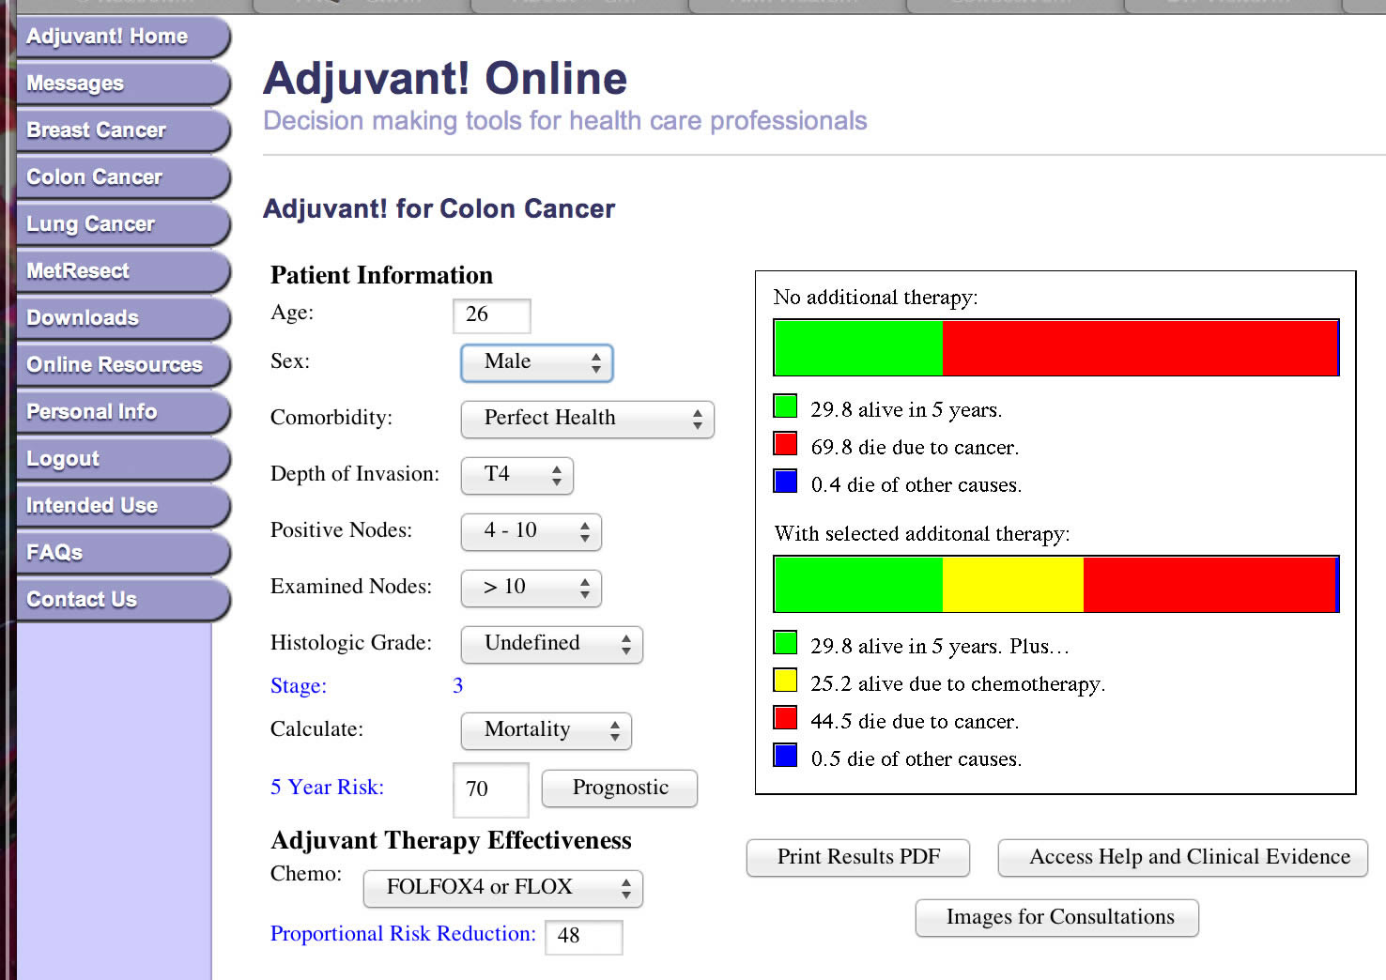Go to Breast Cancer in sidebar
Viewport: 1386px width, 980px height.
(97, 130)
